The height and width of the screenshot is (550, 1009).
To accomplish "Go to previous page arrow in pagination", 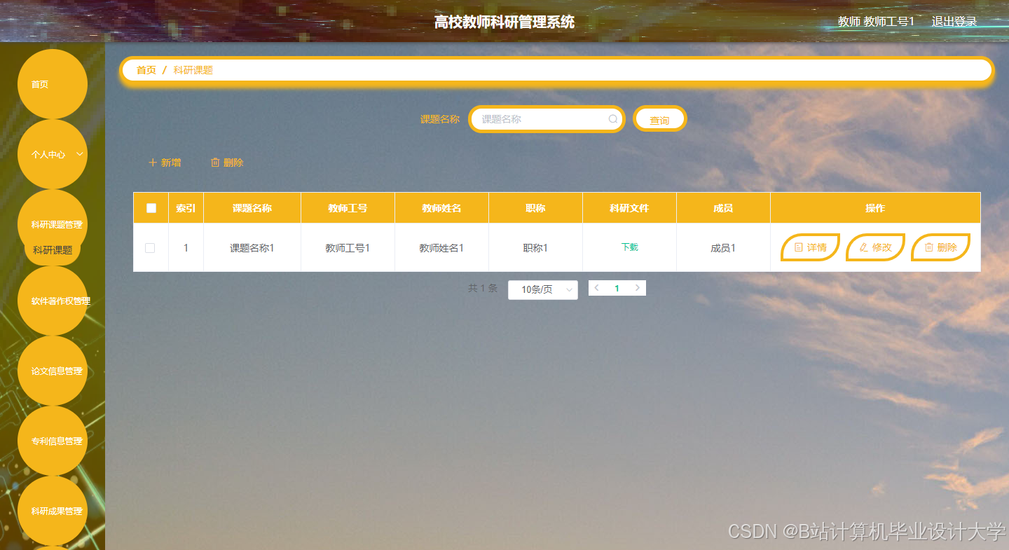I will click(596, 288).
